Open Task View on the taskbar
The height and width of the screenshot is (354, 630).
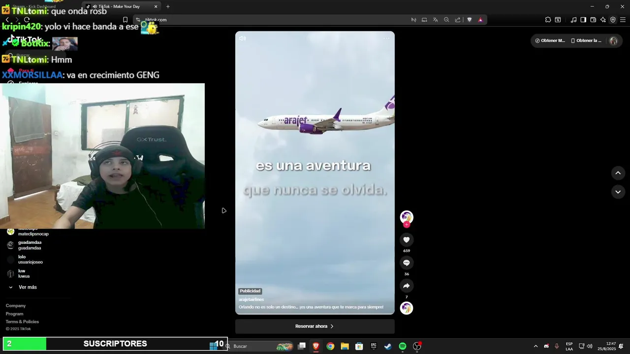(302, 346)
